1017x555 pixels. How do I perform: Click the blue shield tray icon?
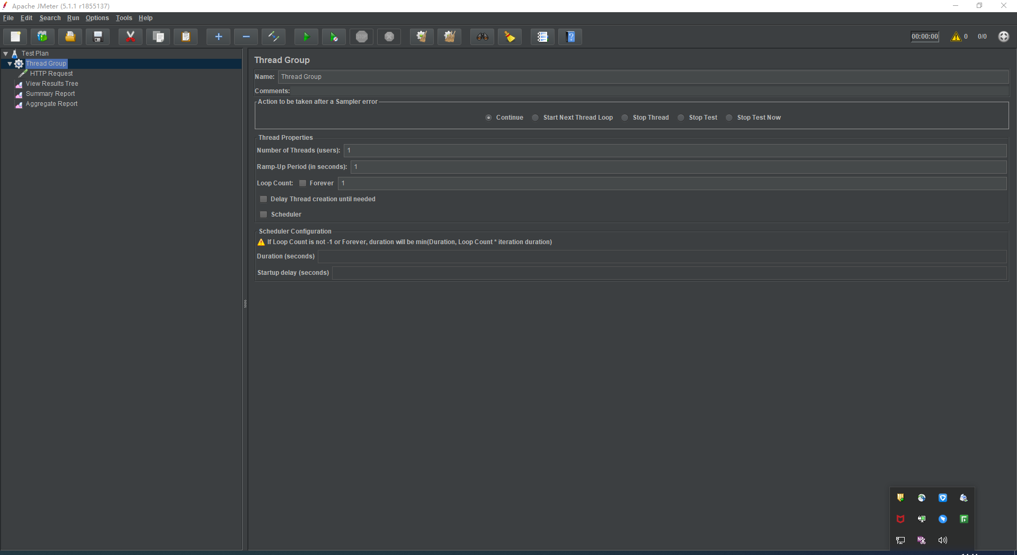click(942, 498)
